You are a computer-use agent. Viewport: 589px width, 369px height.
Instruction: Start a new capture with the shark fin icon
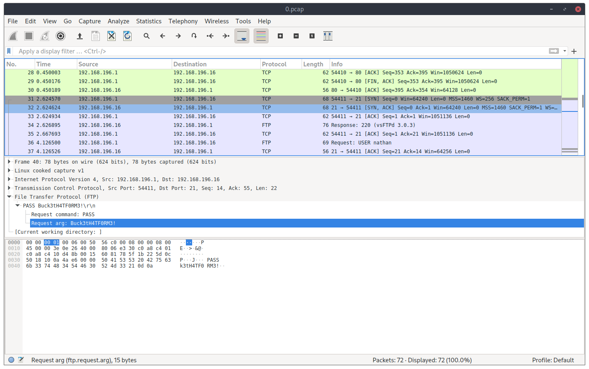13,36
